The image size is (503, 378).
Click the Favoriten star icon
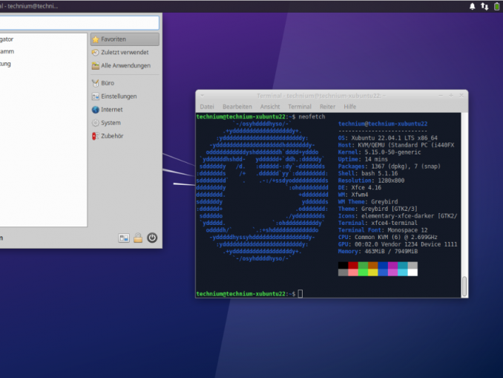point(95,39)
